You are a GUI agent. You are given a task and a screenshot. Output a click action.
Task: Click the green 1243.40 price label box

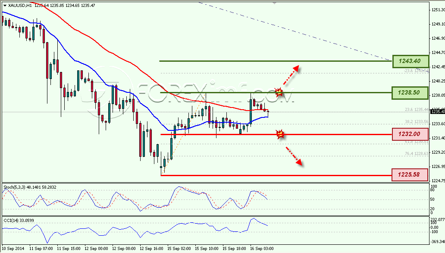[411, 61]
